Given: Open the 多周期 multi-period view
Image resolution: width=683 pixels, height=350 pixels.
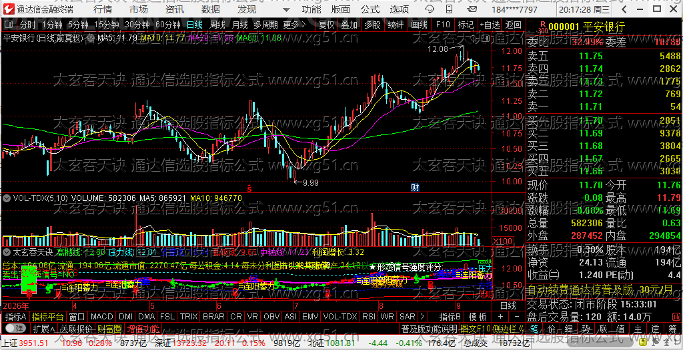Looking at the screenshot, I should point(265,25).
